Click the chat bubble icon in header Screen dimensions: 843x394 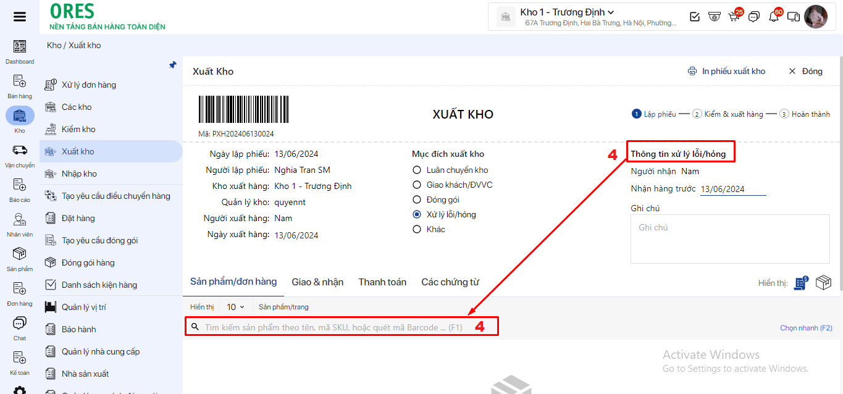click(753, 17)
